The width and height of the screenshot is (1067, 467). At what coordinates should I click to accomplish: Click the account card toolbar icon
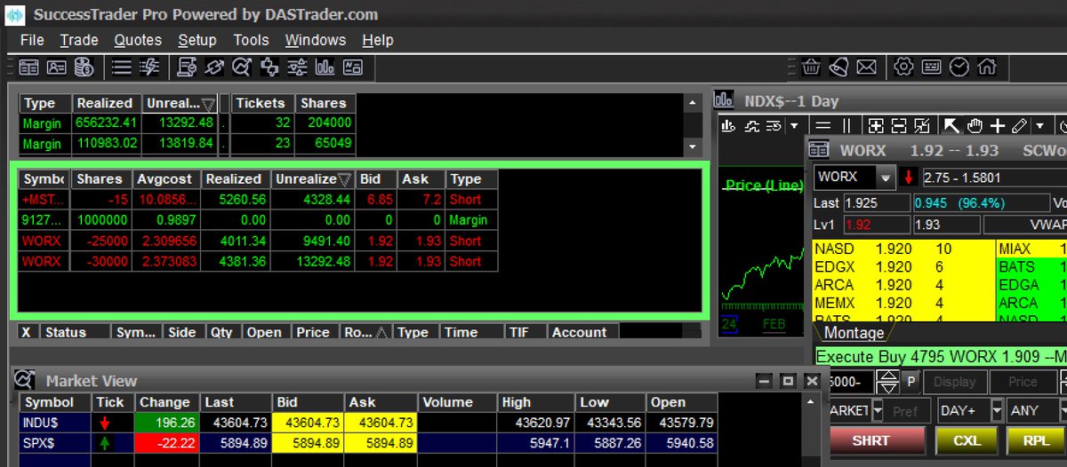point(56,67)
